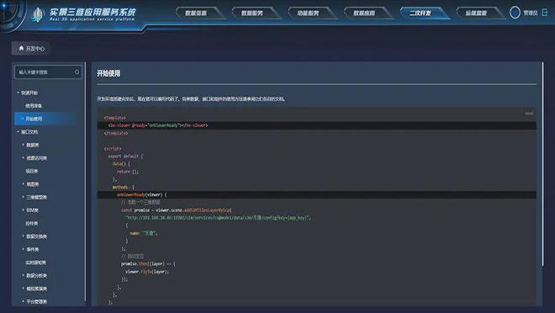Collapse the 快速开始 tree section
The image size is (555, 313).
(18, 93)
